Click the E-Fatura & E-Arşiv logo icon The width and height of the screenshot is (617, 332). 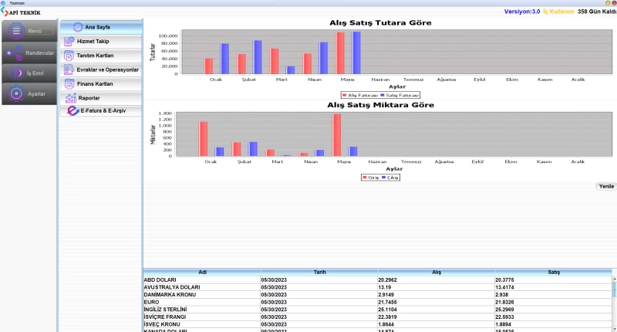(72, 111)
